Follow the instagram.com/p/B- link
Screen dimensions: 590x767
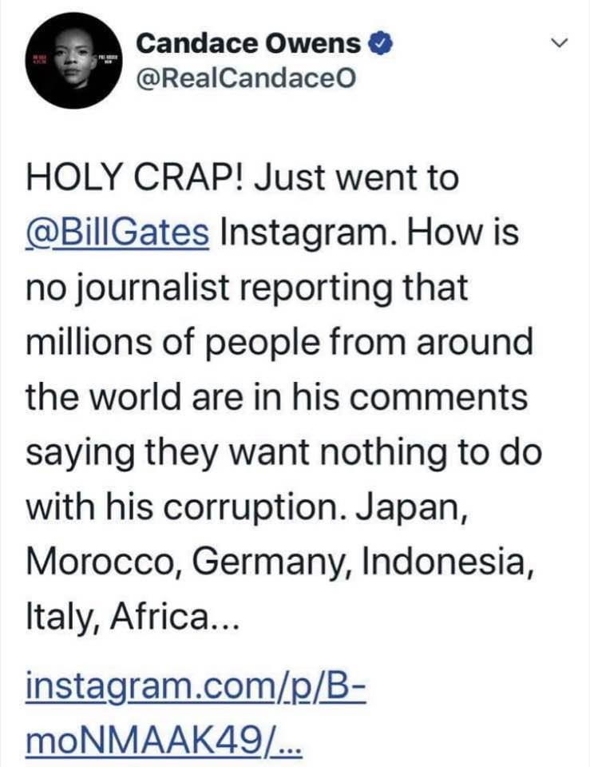(x=196, y=686)
